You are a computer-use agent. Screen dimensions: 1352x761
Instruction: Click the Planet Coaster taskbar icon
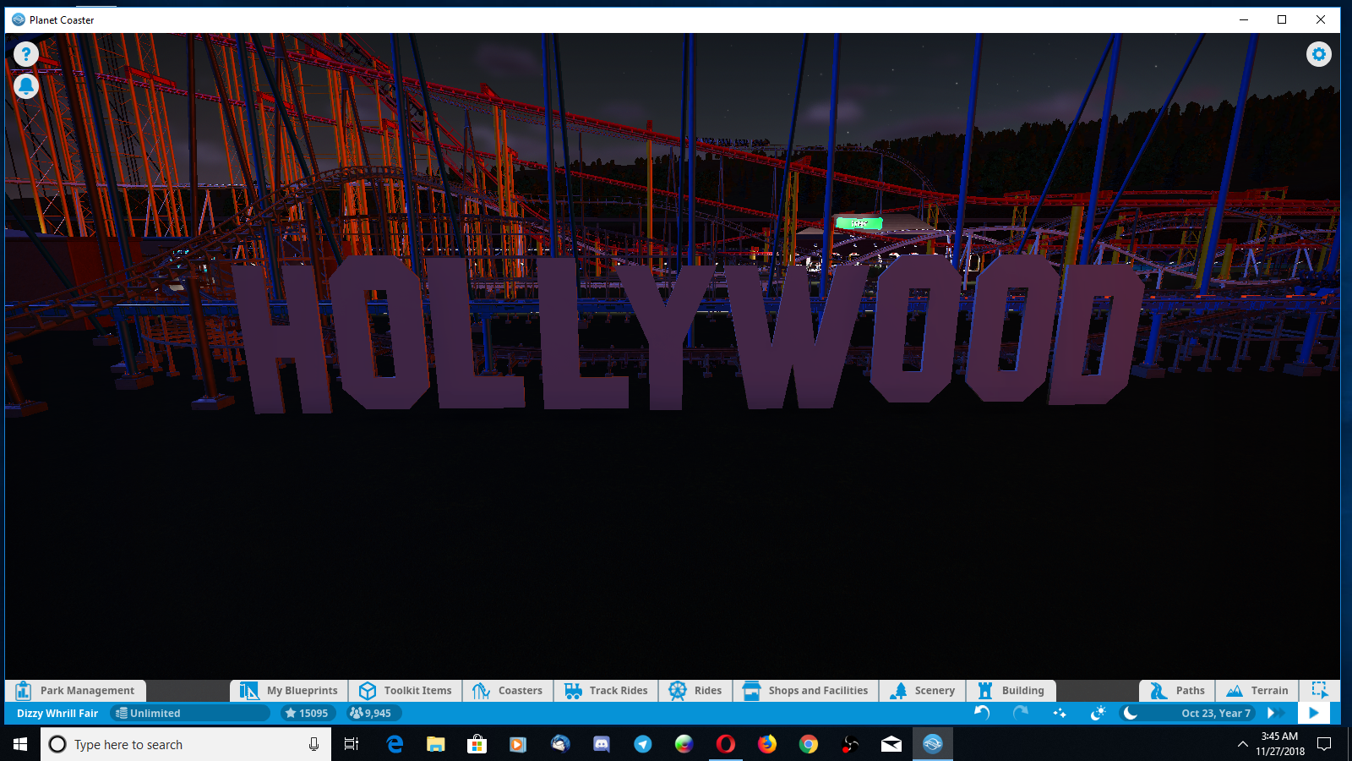(932, 744)
